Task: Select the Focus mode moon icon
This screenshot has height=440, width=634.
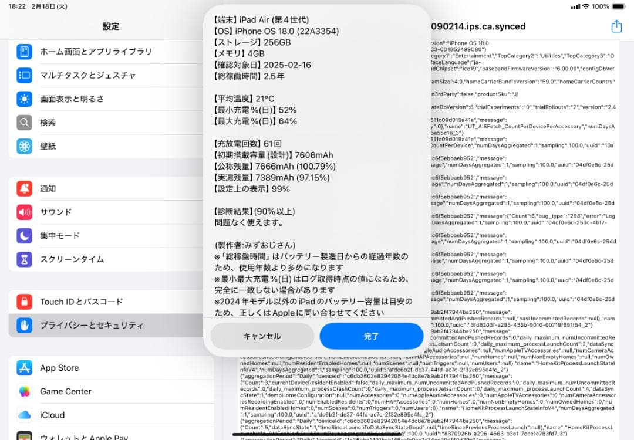Action: [25, 235]
